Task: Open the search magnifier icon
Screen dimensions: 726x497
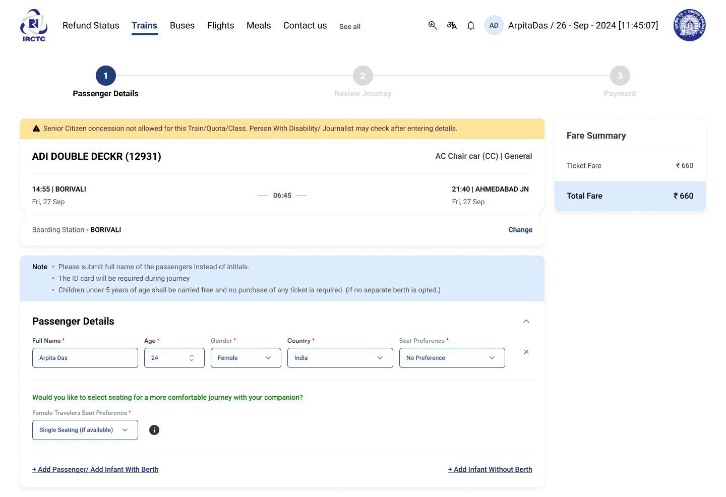Action: (x=433, y=25)
